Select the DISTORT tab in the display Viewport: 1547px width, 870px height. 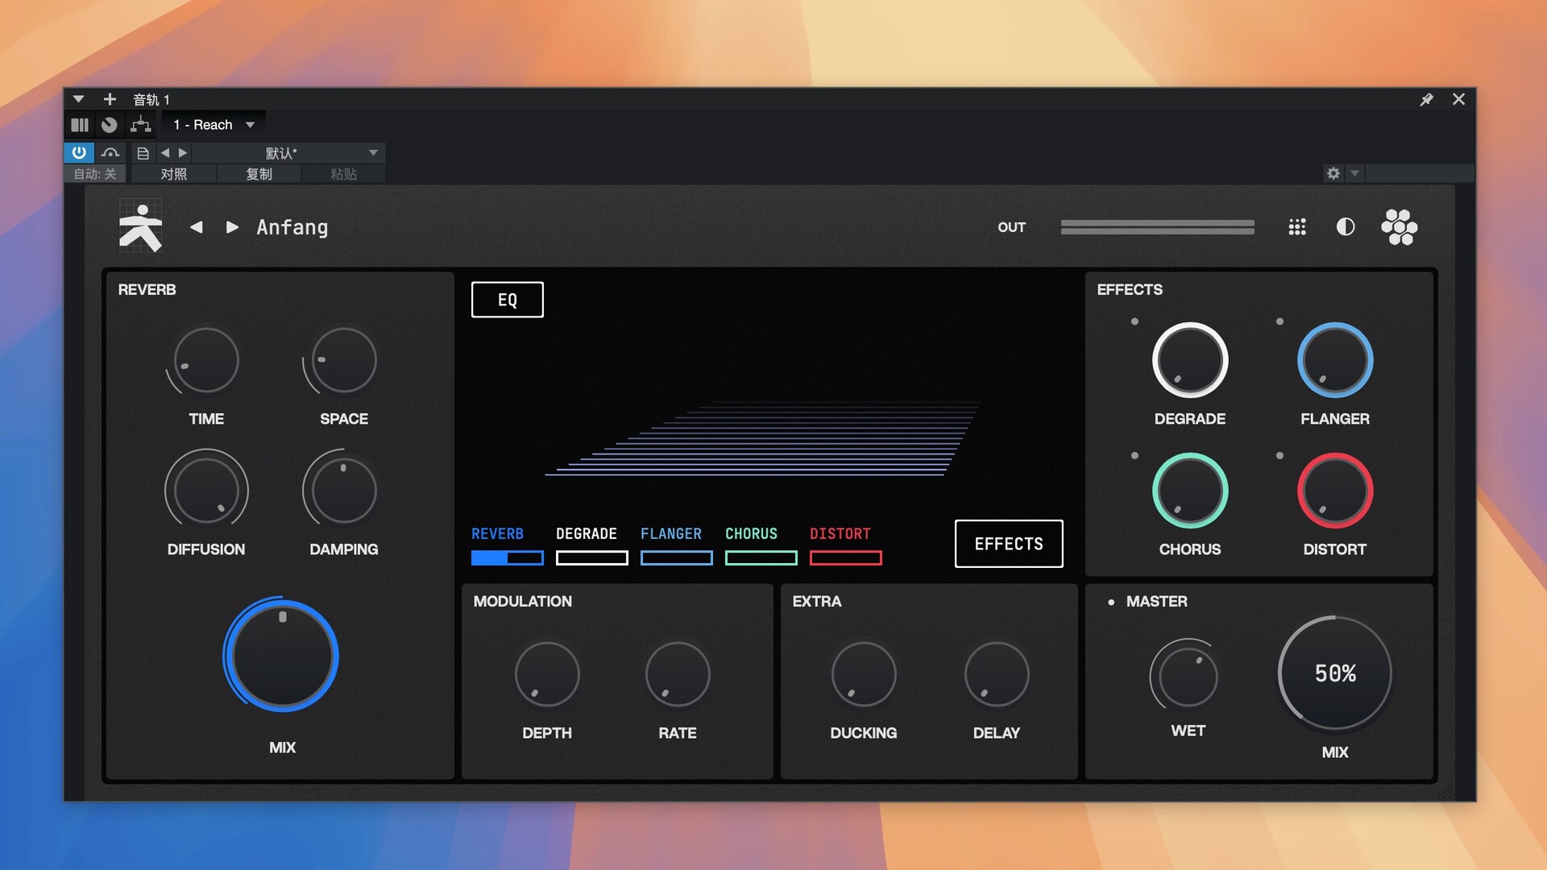coord(845,545)
